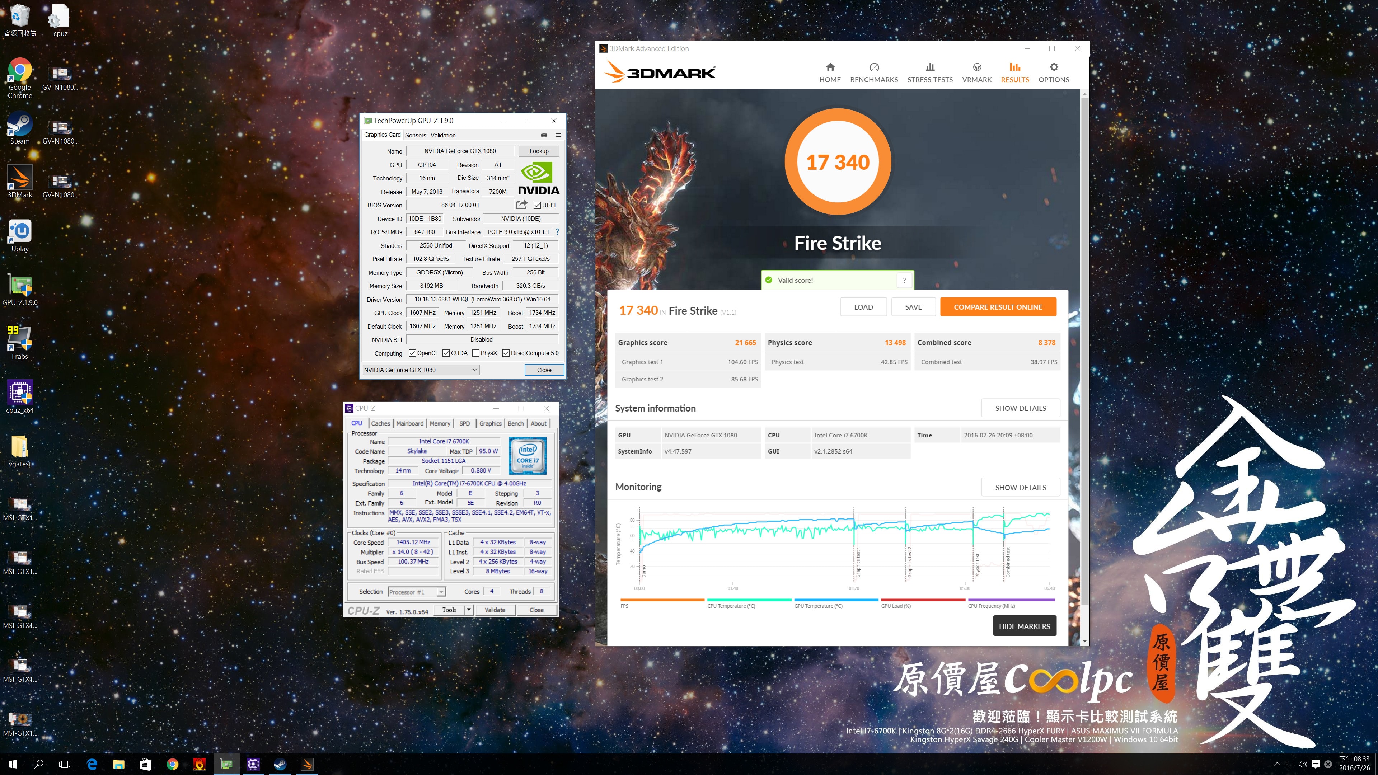Click the LOAD button in 3DMark
This screenshot has width=1378, height=775.
(863, 306)
